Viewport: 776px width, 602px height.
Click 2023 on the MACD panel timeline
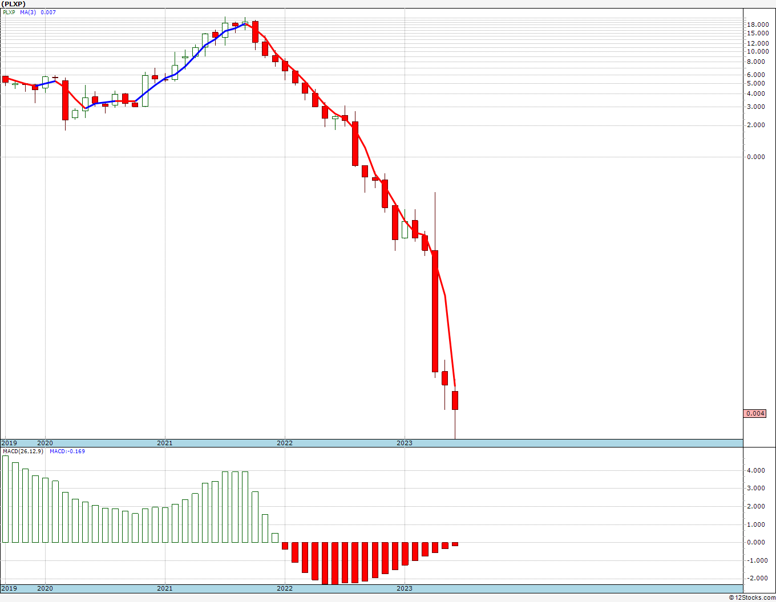404,588
